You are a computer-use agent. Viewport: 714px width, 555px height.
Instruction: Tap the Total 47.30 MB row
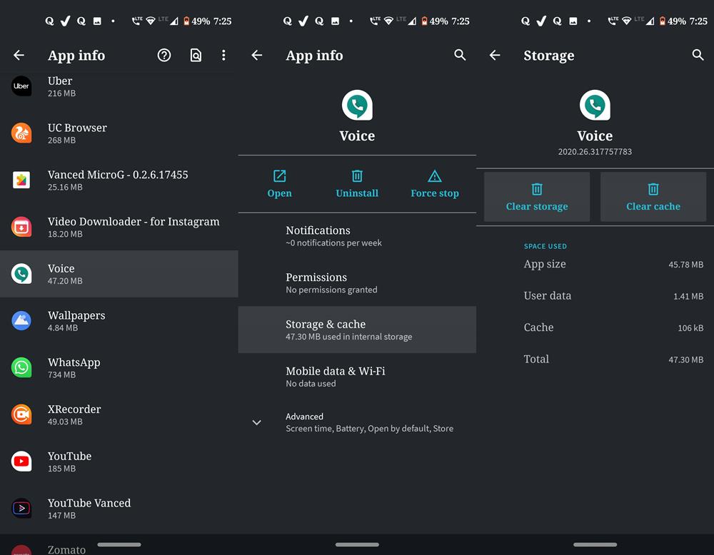click(595, 360)
